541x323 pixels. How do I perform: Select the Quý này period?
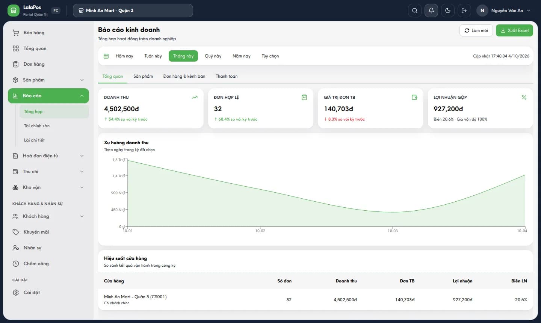point(213,56)
